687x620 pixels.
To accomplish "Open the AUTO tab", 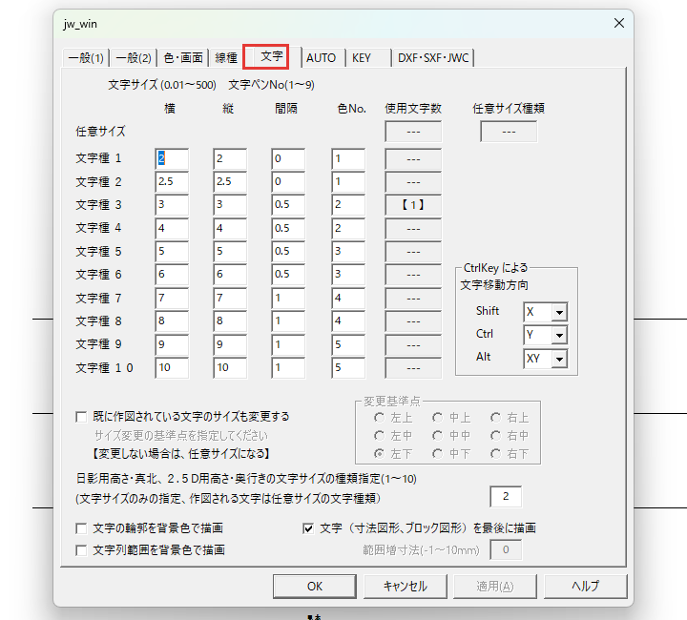I will coord(322,58).
